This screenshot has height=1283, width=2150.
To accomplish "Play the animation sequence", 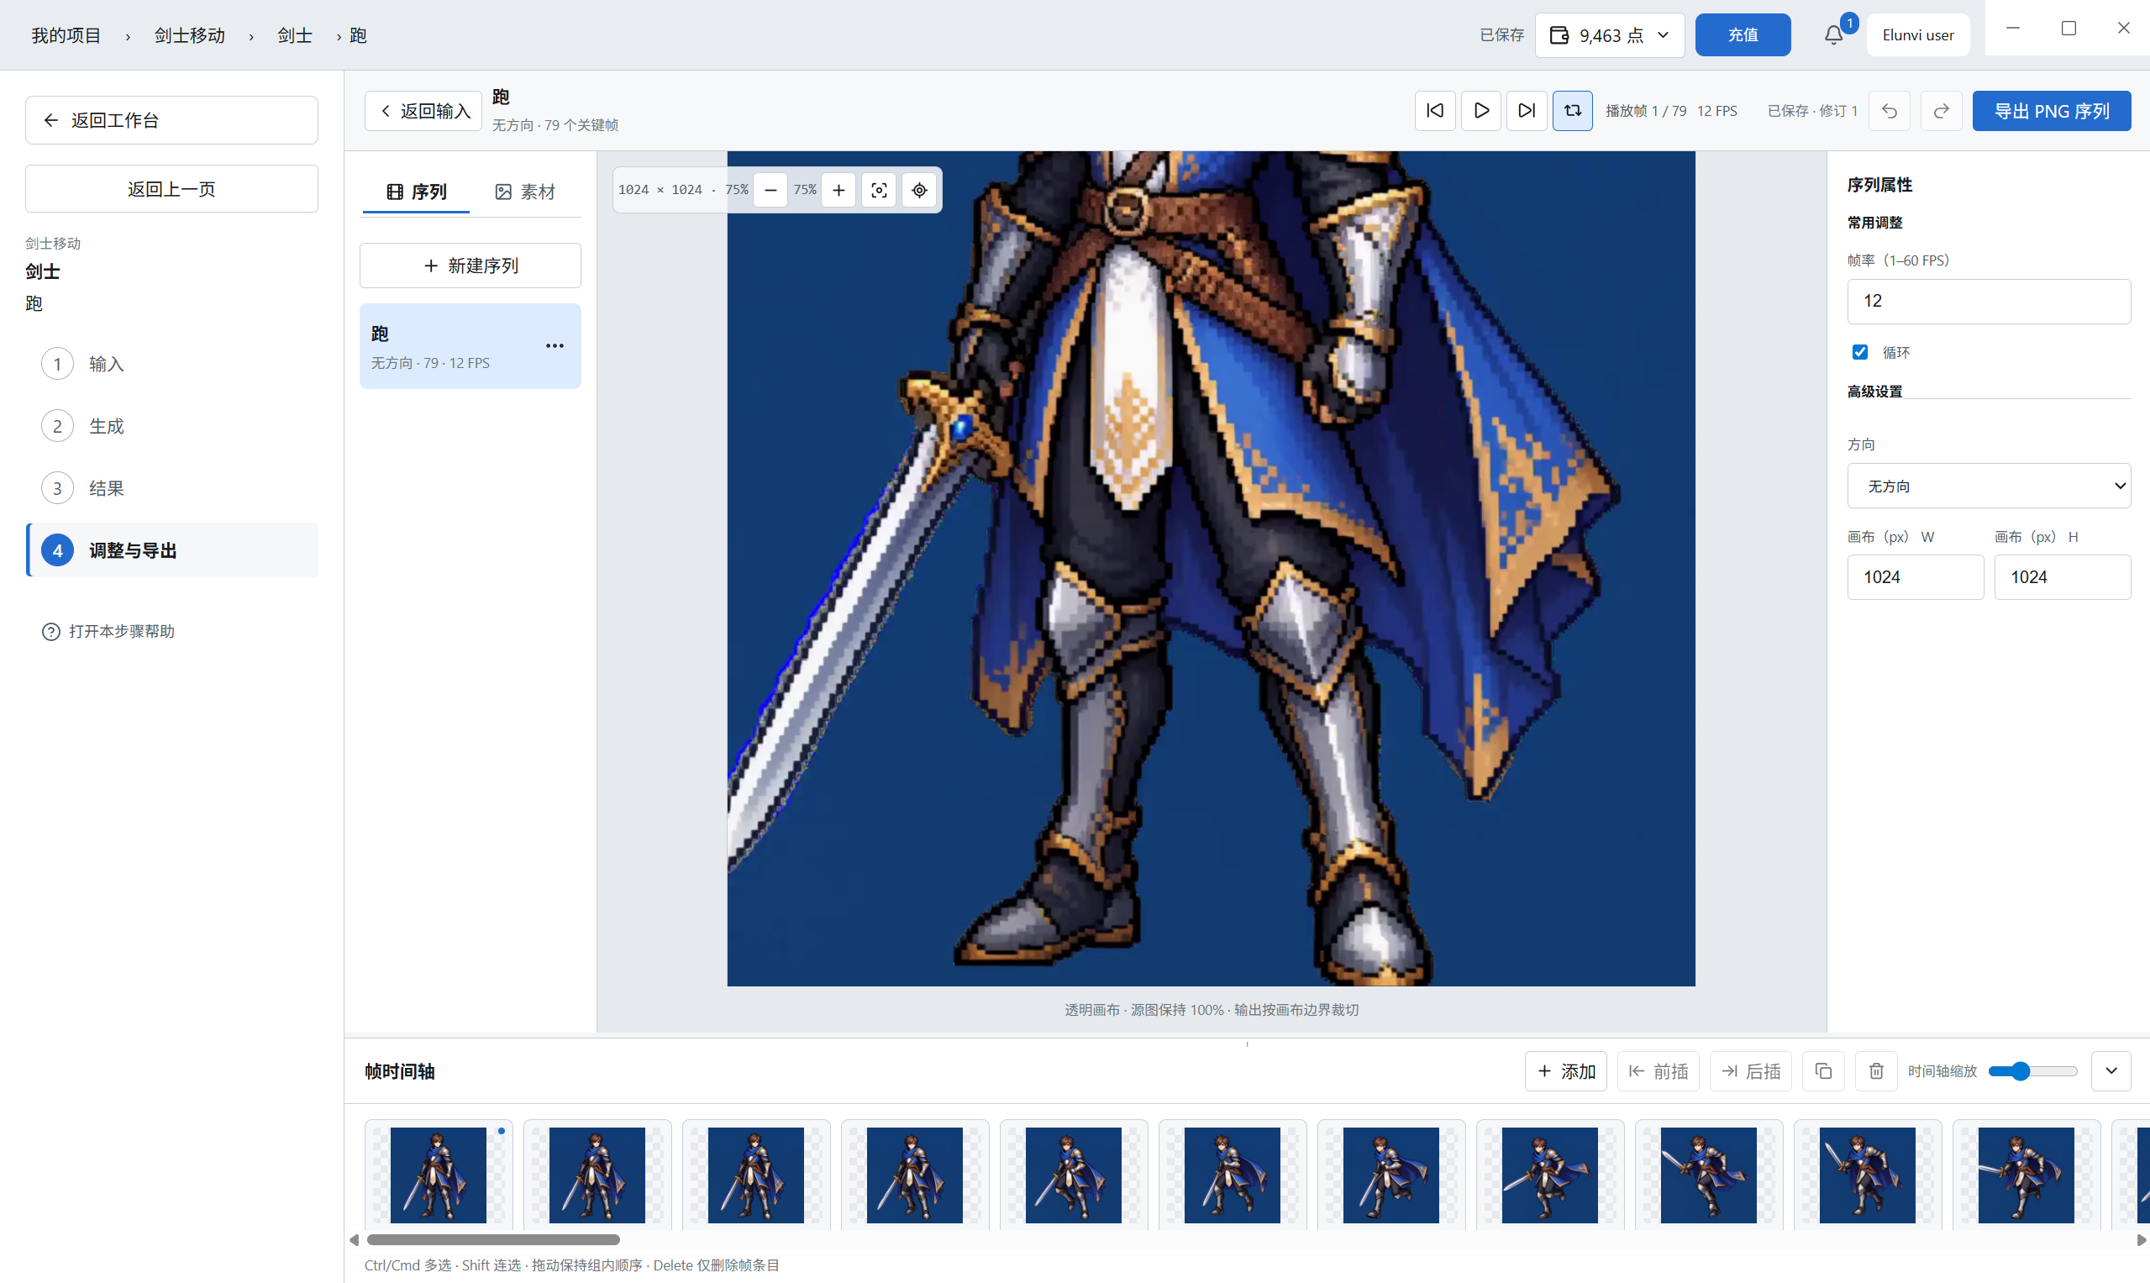I will pos(1481,111).
